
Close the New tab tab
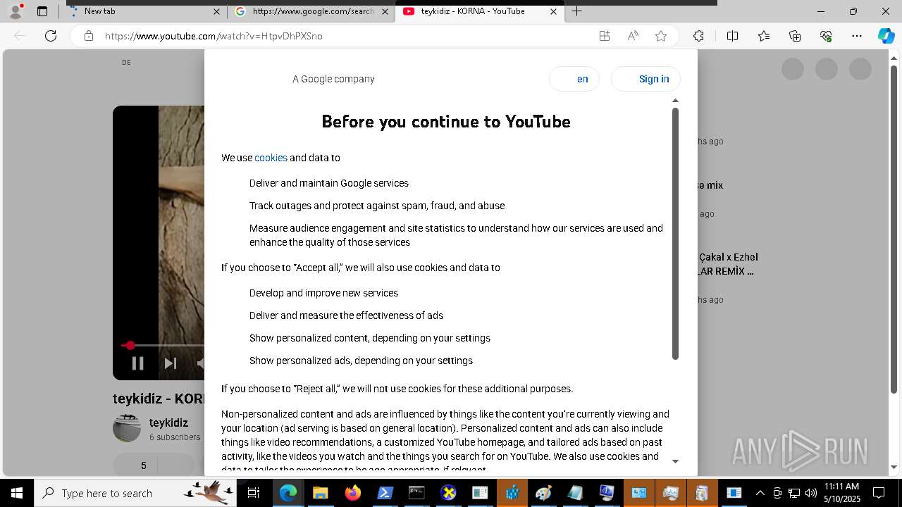217,11
